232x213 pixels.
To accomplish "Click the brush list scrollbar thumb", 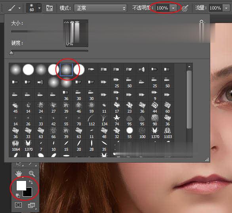I will click(x=189, y=99).
